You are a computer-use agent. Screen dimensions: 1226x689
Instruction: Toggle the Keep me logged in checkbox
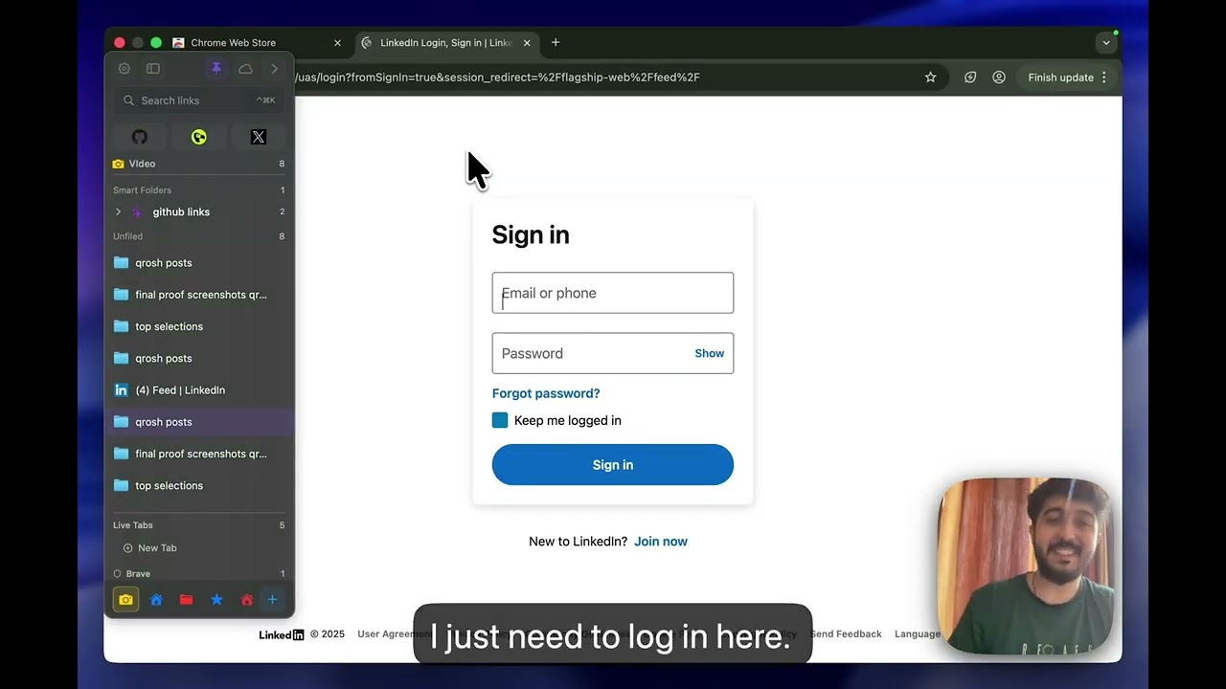tap(500, 420)
